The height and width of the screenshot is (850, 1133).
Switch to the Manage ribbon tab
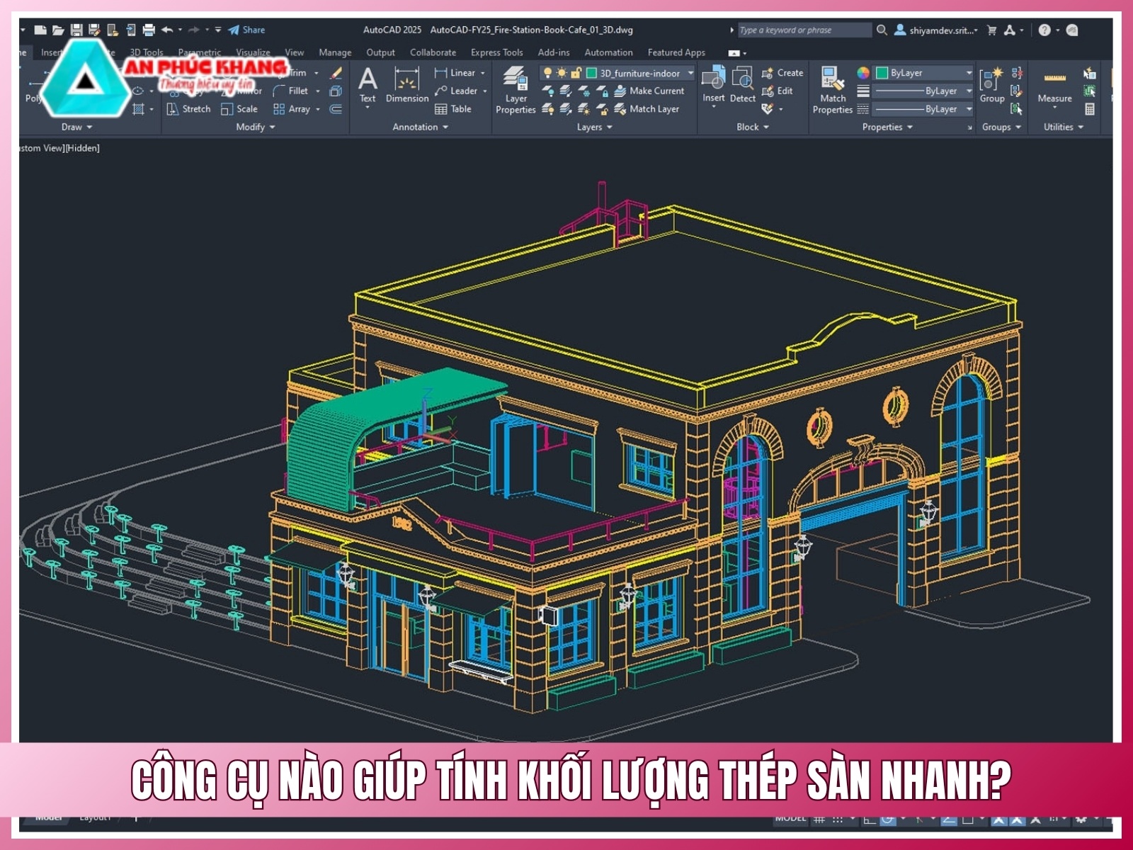[335, 52]
